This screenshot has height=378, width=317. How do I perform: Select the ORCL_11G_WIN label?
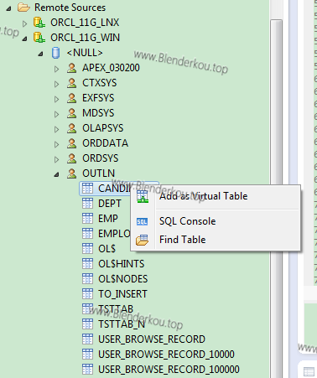click(86, 38)
